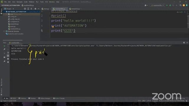Image resolution: width=189 pixels, height=106 pixels.
Task: Click the expand all icon in Project panel
Action: (28, 9)
